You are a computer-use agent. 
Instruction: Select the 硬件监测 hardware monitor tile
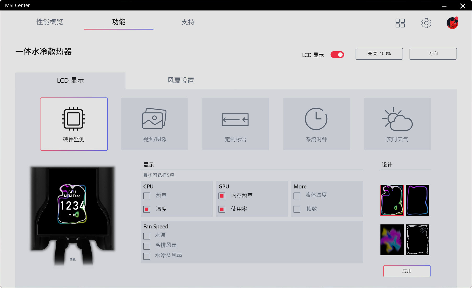click(x=74, y=124)
